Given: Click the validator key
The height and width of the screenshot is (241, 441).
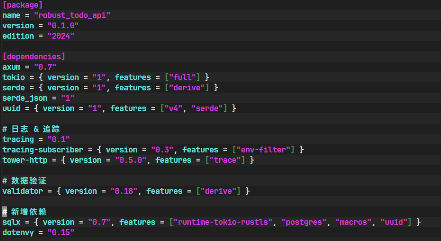Looking at the screenshot, I should click(x=22, y=191).
